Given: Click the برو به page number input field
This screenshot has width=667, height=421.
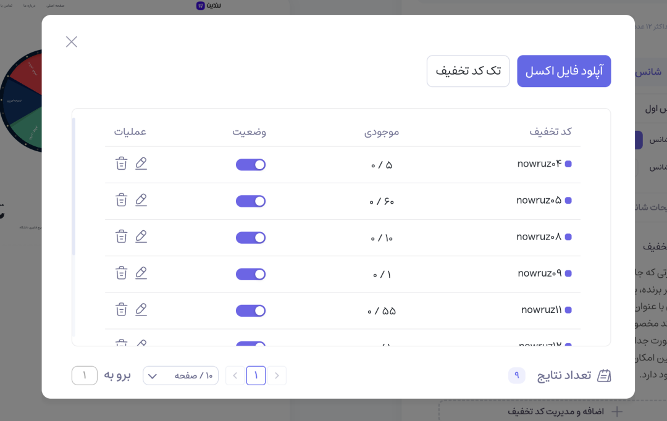Looking at the screenshot, I should point(84,375).
